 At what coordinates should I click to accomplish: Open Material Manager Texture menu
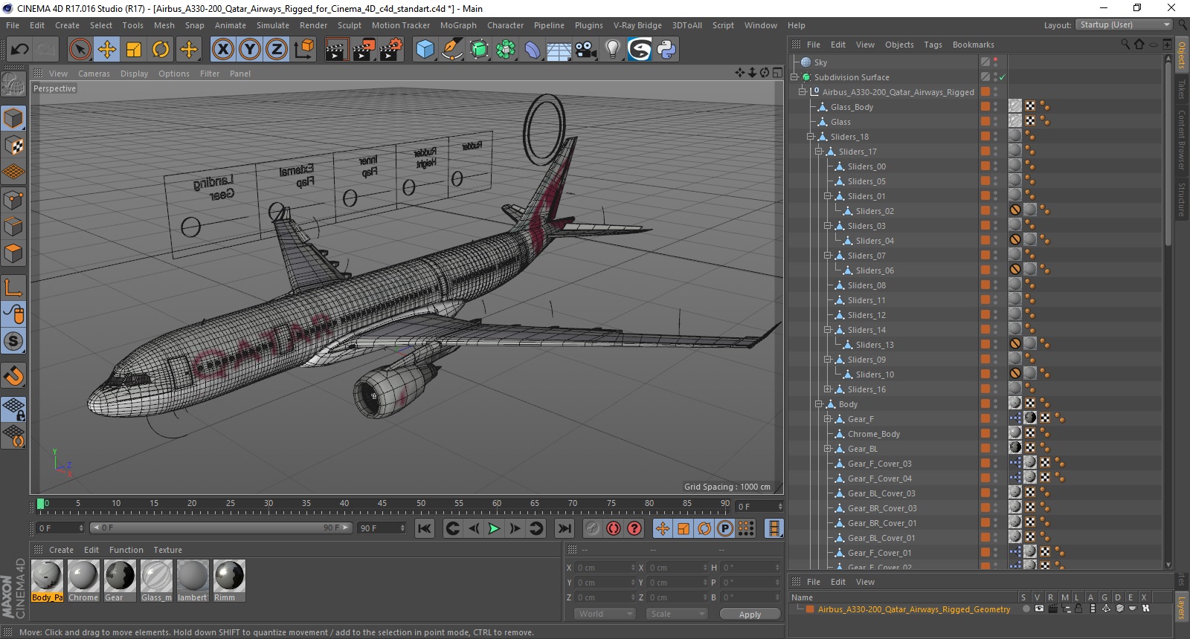tap(168, 550)
